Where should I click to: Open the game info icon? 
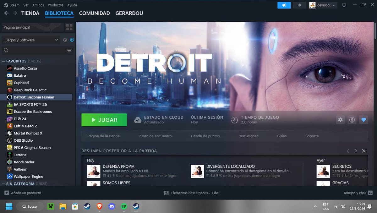[352, 120]
